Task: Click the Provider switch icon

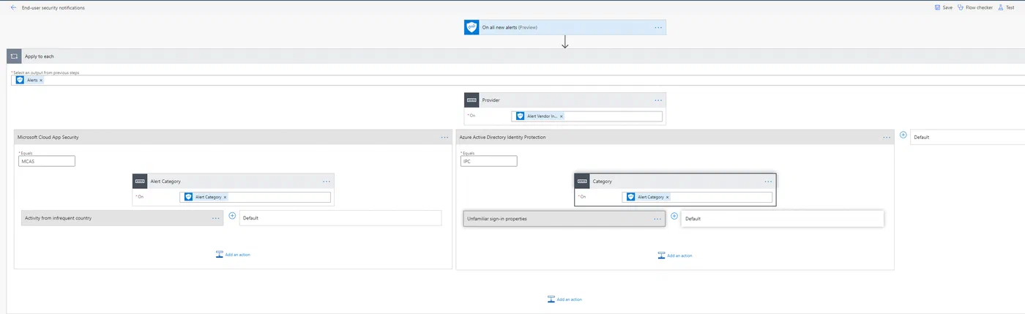Action: (x=471, y=100)
